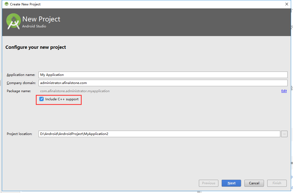The height and width of the screenshot is (193, 293).
Task: Click the 'Package name:' label
Action: (x=19, y=91)
